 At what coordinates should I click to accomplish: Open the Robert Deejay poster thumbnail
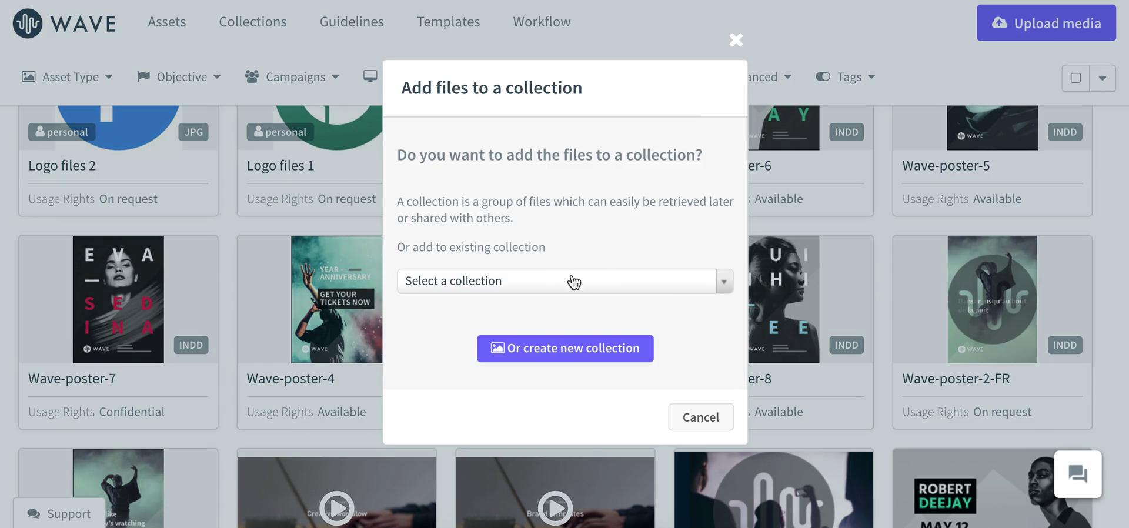(x=992, y=490)
